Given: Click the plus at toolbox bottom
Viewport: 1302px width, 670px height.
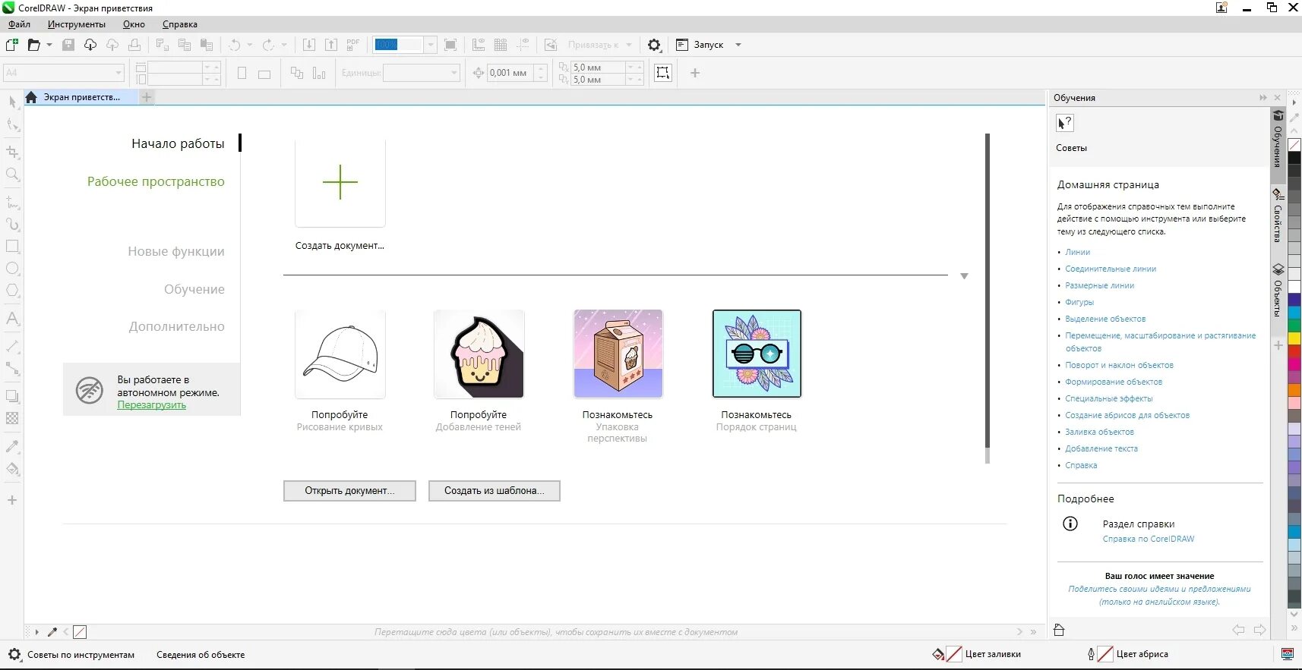Looking at the screenshot, I should (12, 500).
